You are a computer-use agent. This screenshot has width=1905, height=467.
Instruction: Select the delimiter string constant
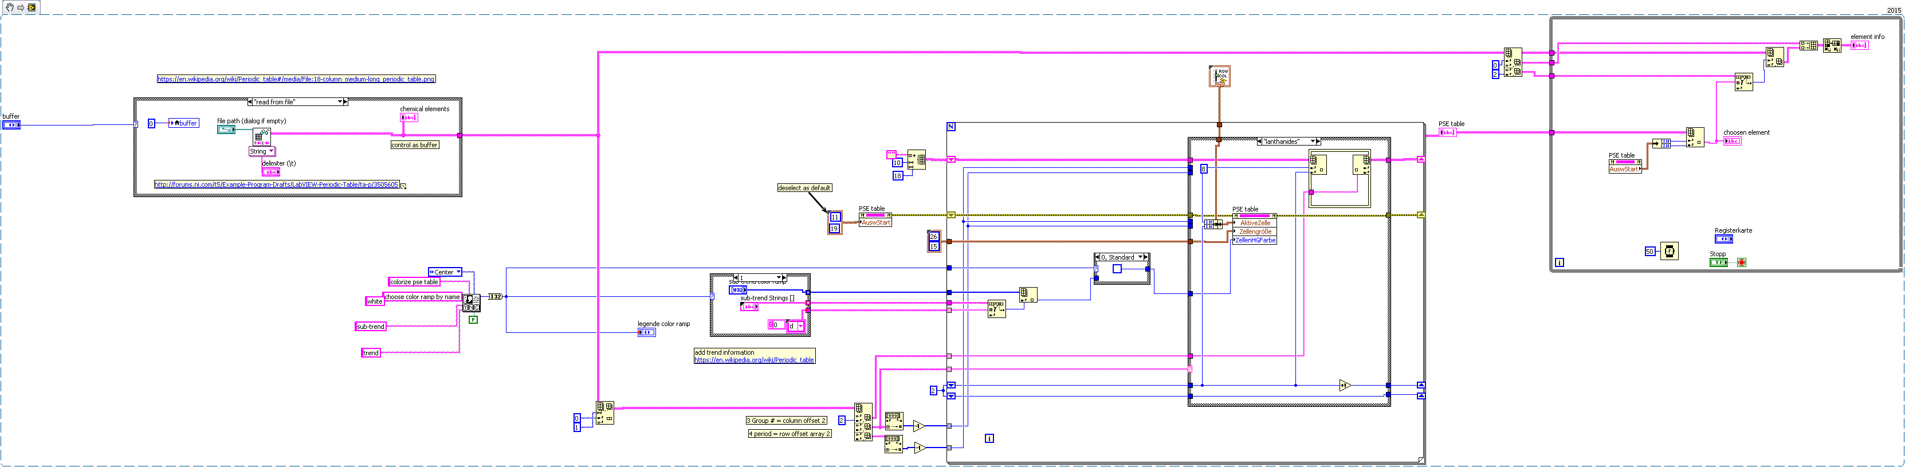[272, 172]
